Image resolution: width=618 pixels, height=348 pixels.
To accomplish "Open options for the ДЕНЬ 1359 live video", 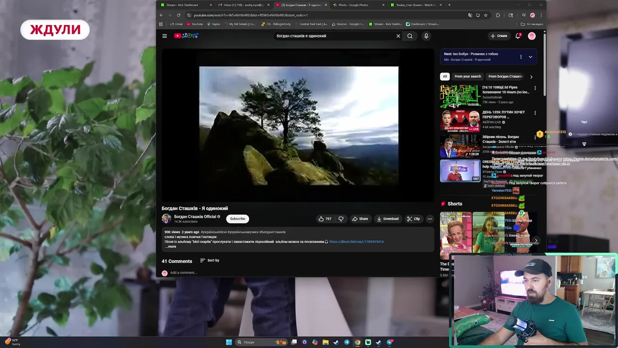I will point(535,113).
